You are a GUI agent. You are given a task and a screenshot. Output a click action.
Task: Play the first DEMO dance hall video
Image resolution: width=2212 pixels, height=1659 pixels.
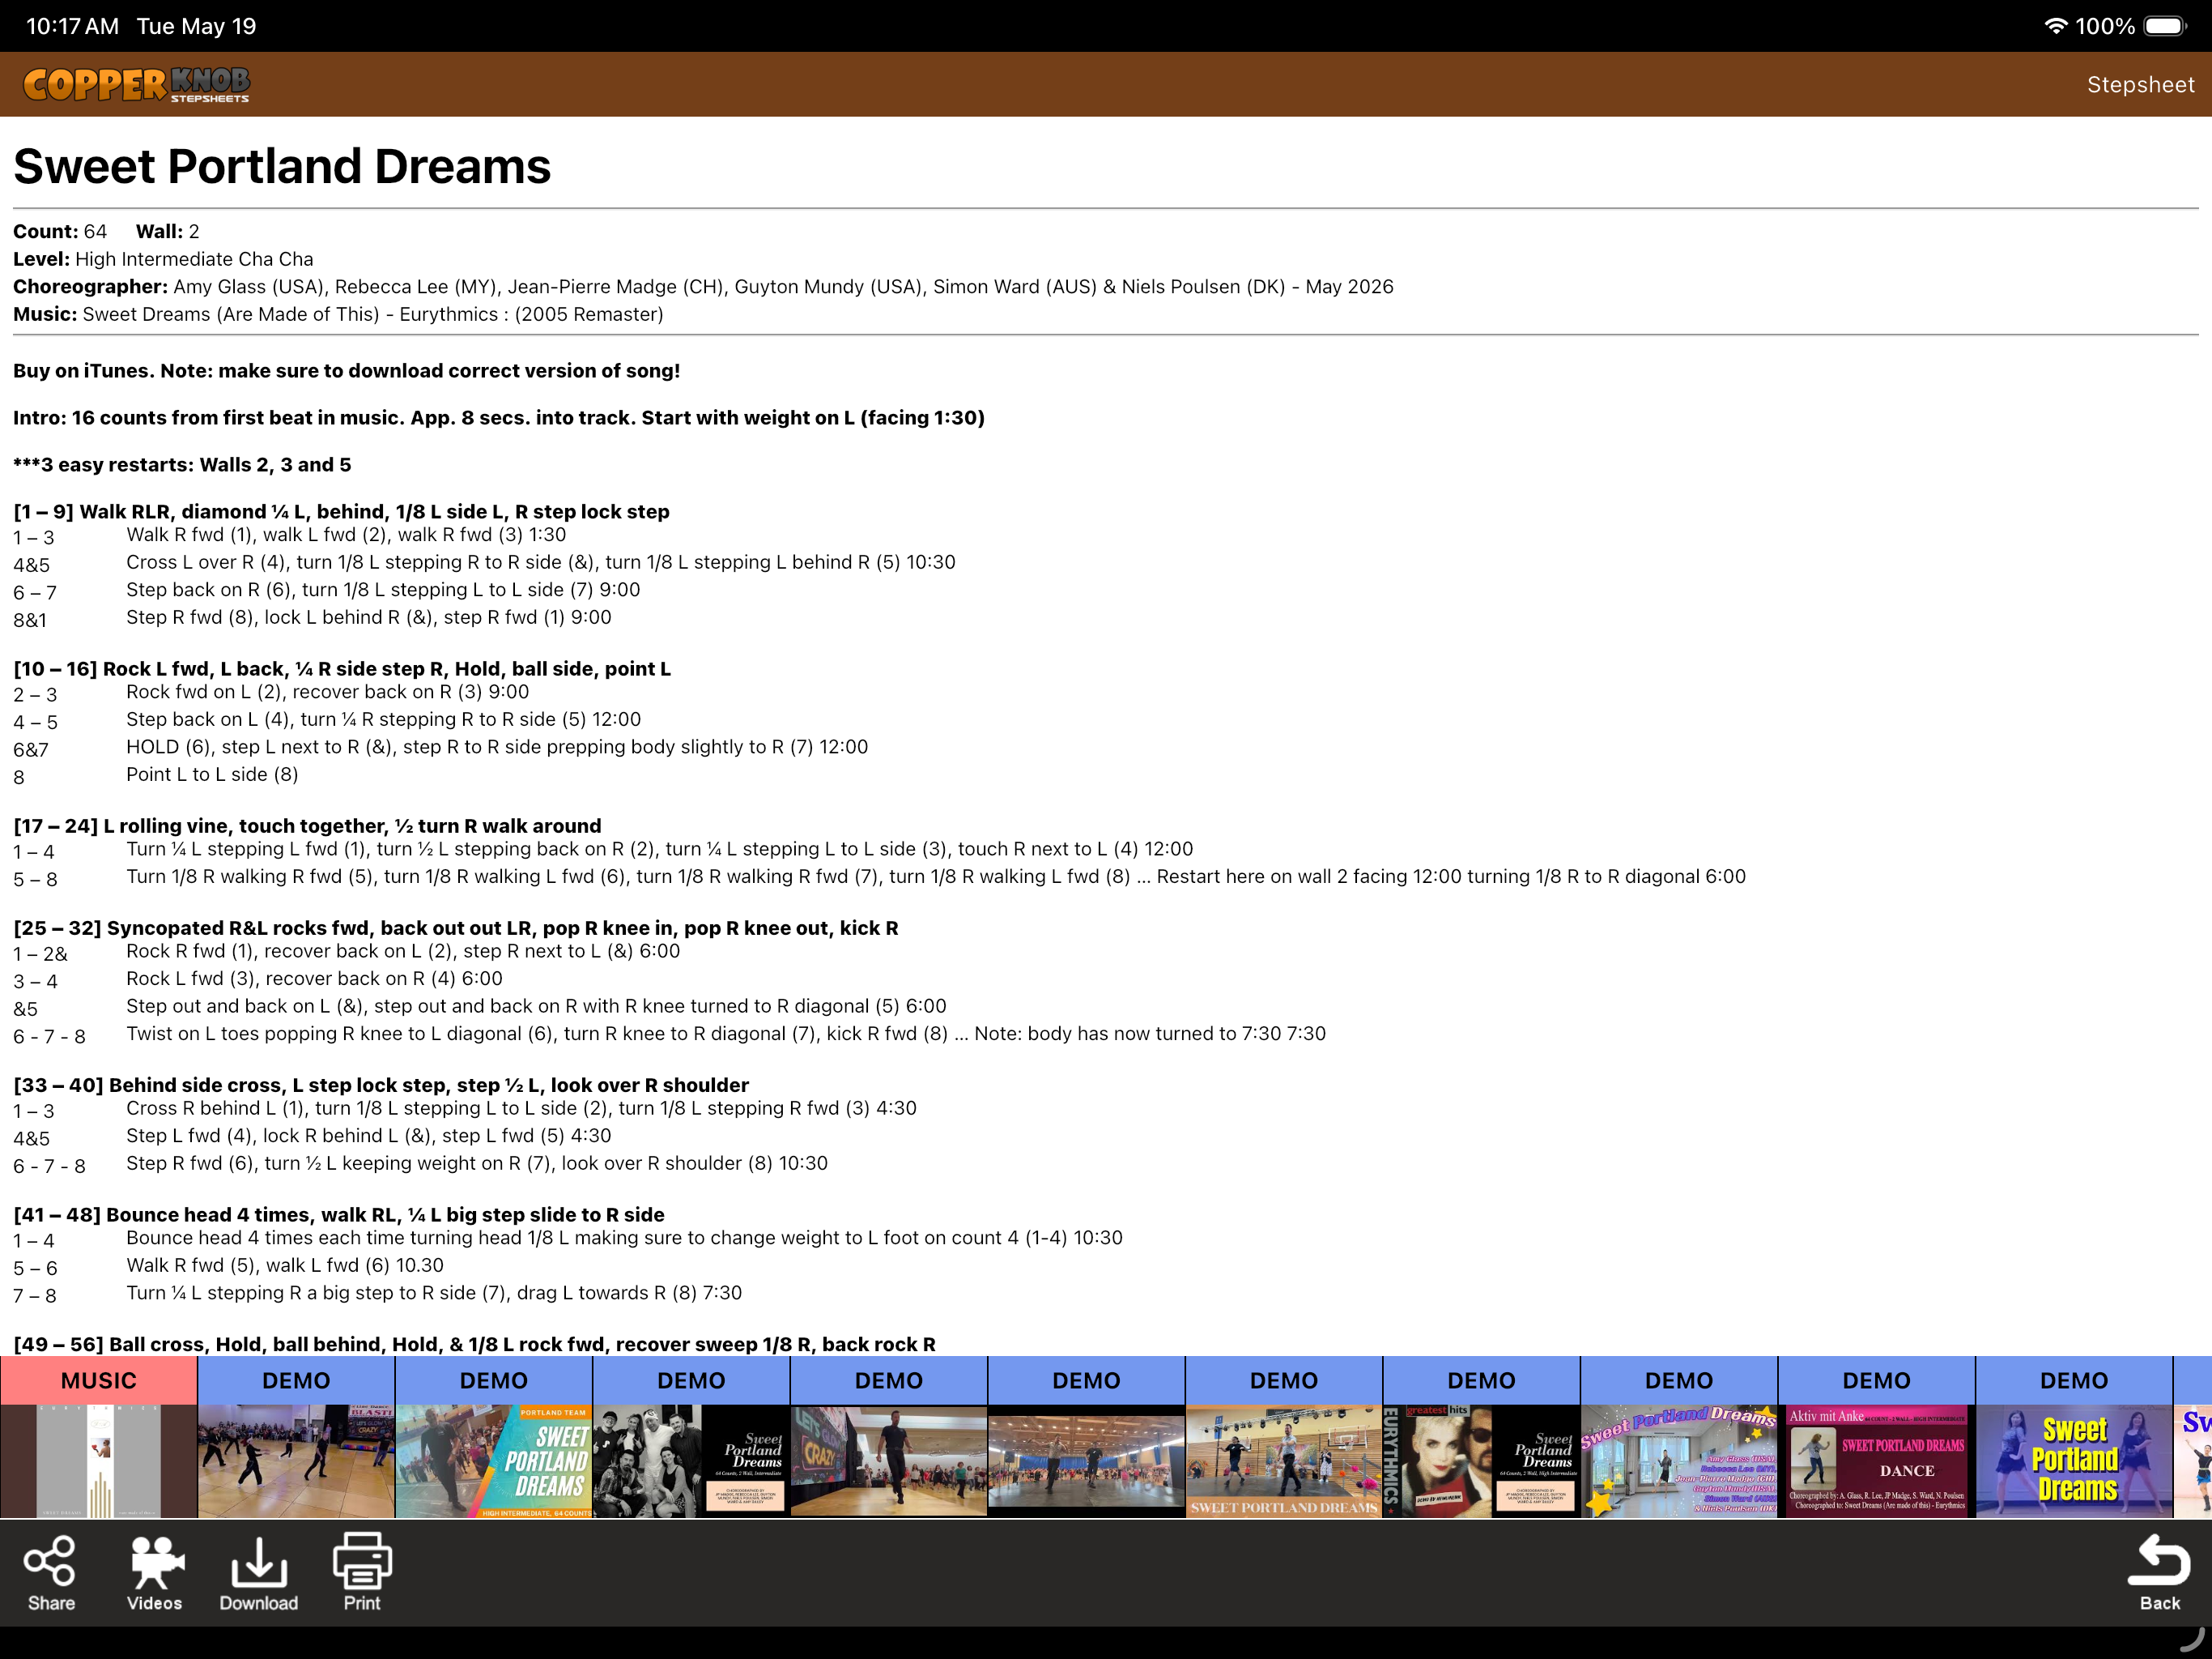(296, 1462)
